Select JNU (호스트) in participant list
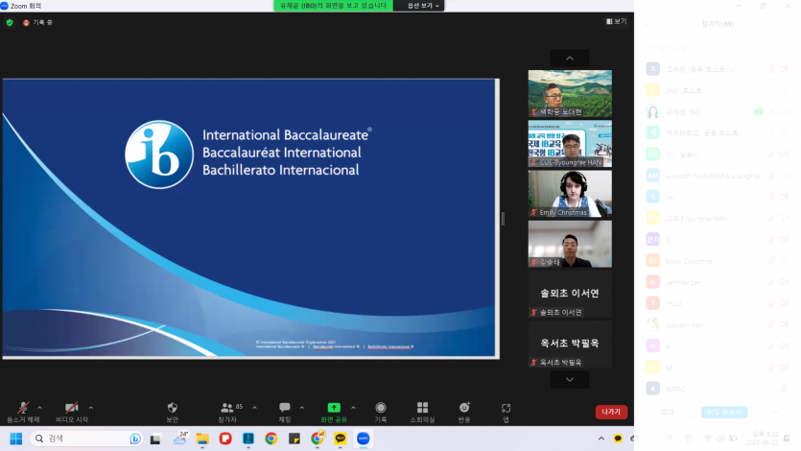 (x=718, y=90)
